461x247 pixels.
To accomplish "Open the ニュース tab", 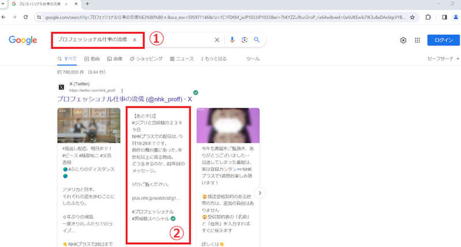I will [x=182, y=59].
